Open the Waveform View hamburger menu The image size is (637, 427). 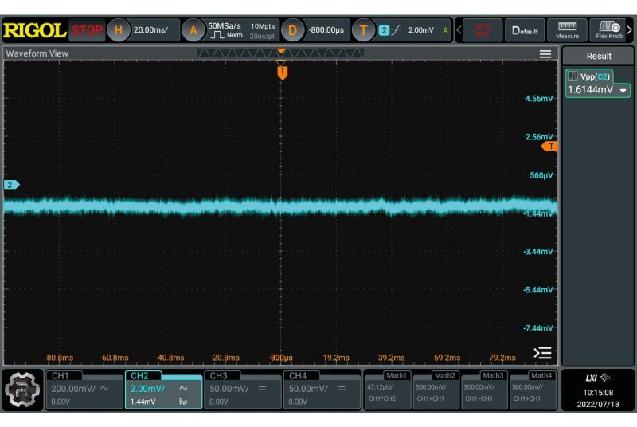545,54
